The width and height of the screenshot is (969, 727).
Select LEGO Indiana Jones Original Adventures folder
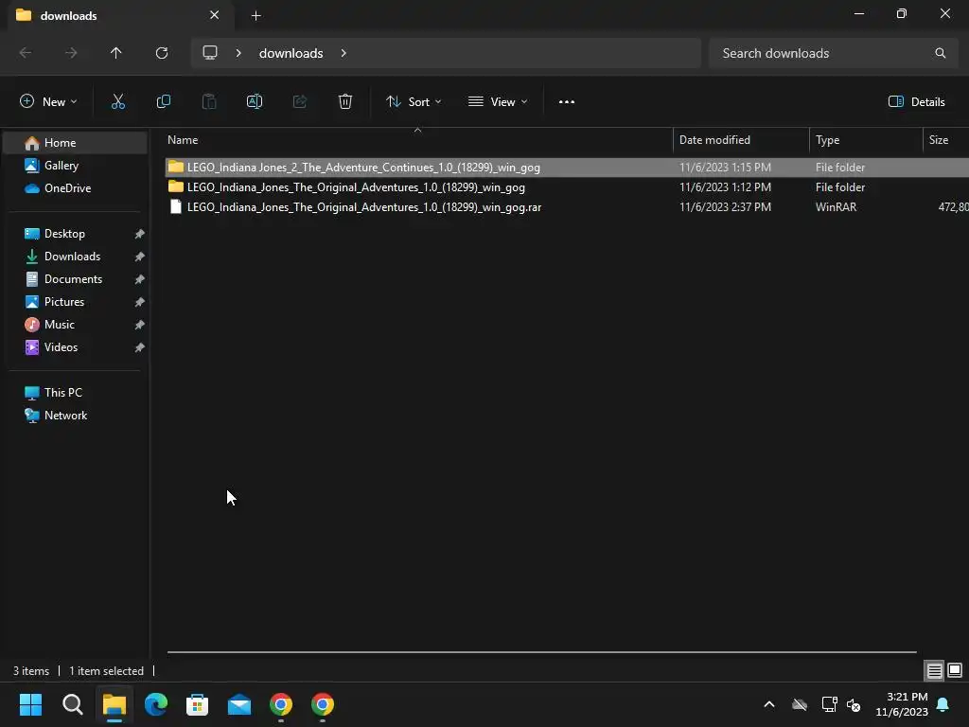(567, 187)
